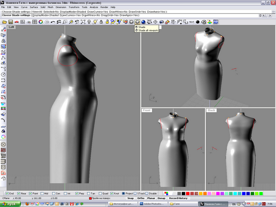
Task: Open the Left viewport title menu
Action: click(x=12, y=27)
